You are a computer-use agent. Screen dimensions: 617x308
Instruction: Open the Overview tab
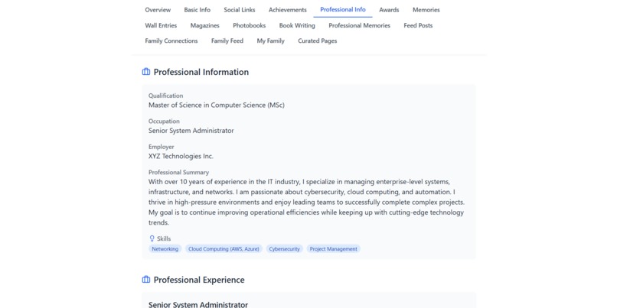(x=158, y=10)
